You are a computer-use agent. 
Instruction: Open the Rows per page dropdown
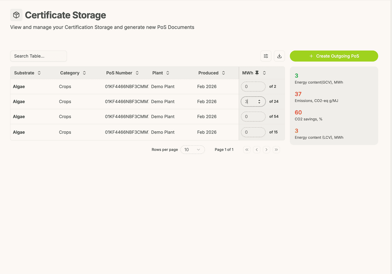(192, 150)
